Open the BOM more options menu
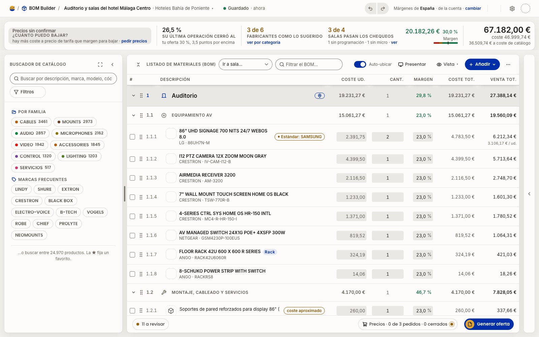Image resolution: width=539 pixels, height=337 pixels. tap(508, 64)
